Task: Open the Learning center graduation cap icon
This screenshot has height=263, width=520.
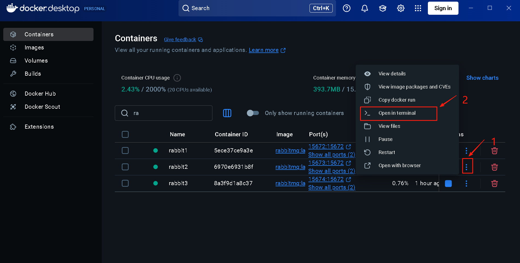Action: [382, 8]
